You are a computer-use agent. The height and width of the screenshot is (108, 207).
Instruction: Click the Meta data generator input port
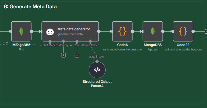41,31
